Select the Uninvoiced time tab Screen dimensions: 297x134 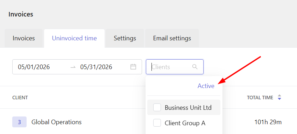[x=74, y=38]
